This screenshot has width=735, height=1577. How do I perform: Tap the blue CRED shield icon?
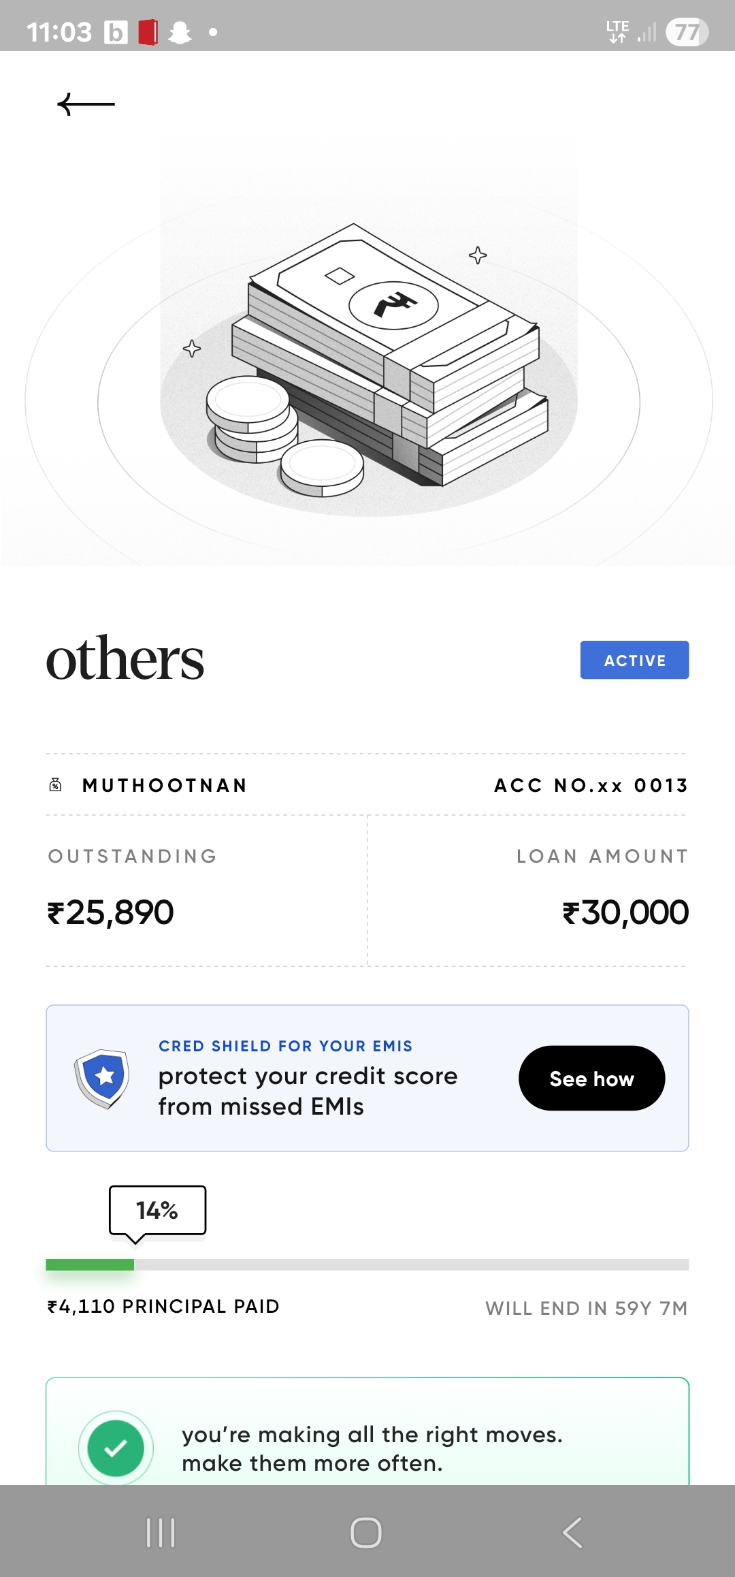pyautogui.click(x=103, y=1078)
